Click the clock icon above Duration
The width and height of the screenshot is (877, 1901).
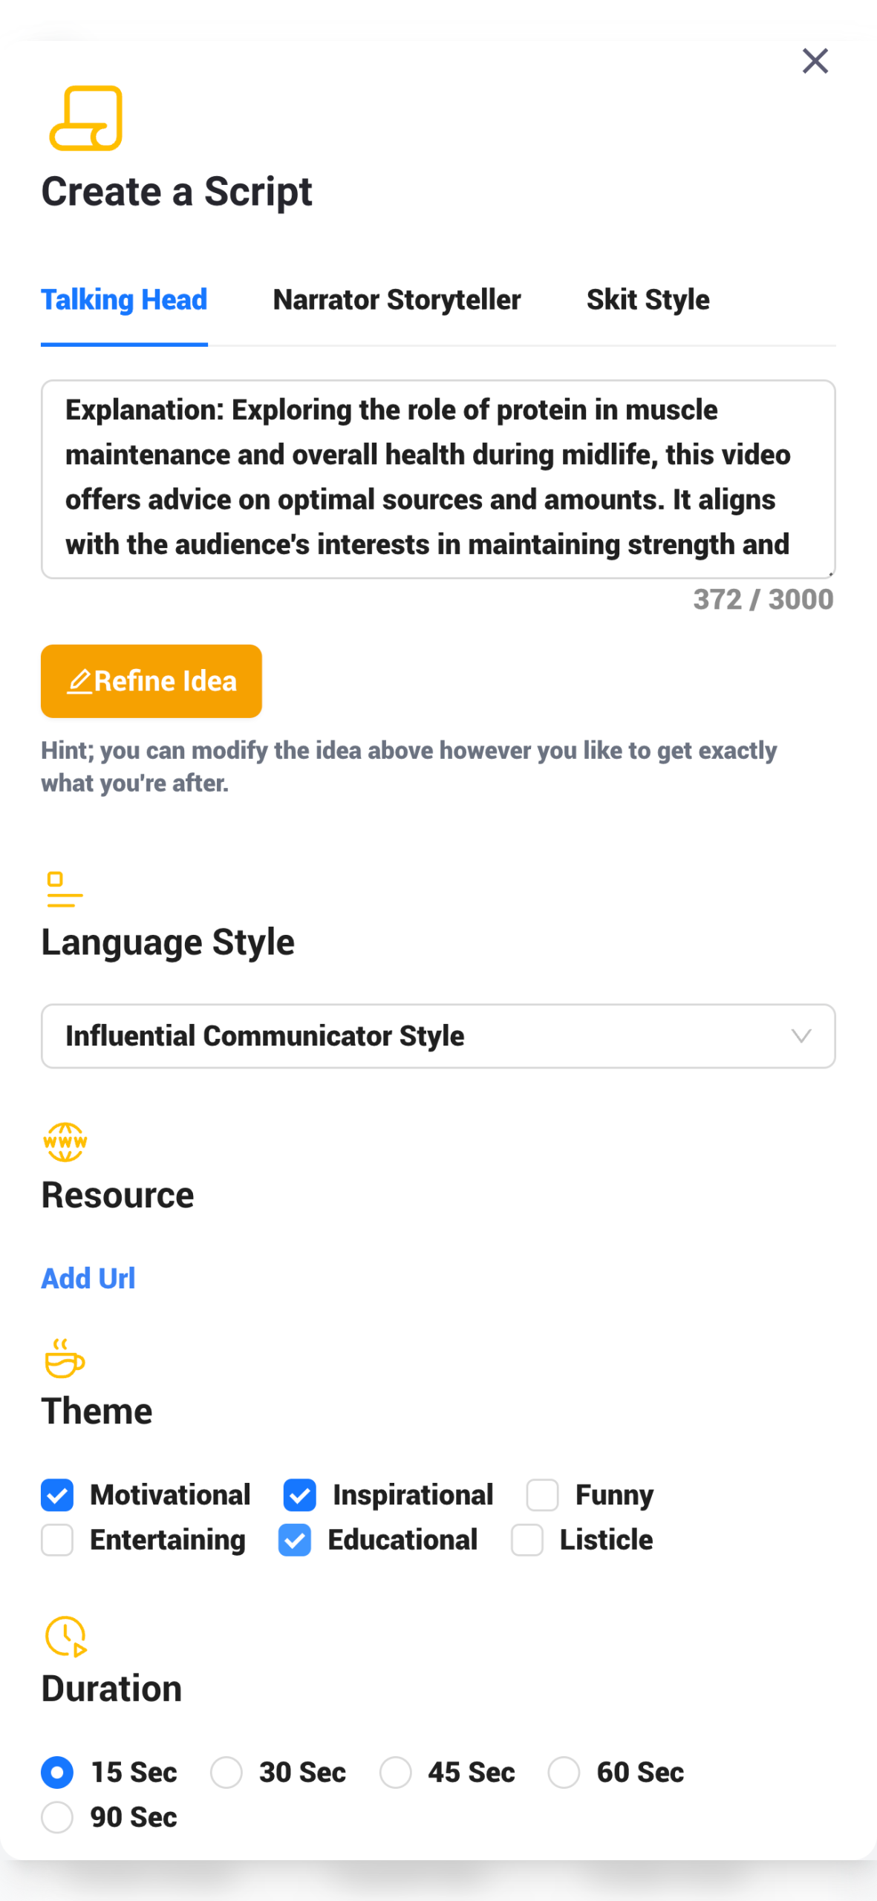point(65,1635)
